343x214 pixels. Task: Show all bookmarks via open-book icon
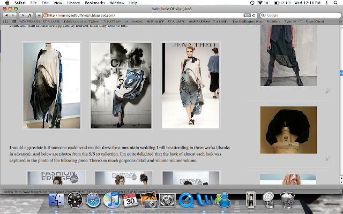(6, 21)
